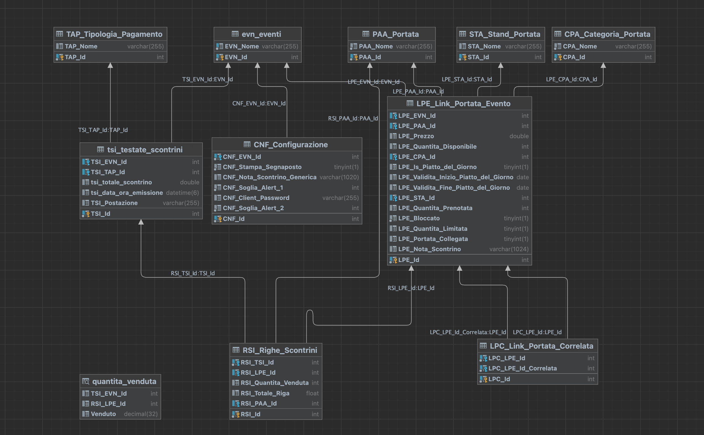Select the CNF_Nota_Scontrino_Generica column
704x435 pixels.
287,177
